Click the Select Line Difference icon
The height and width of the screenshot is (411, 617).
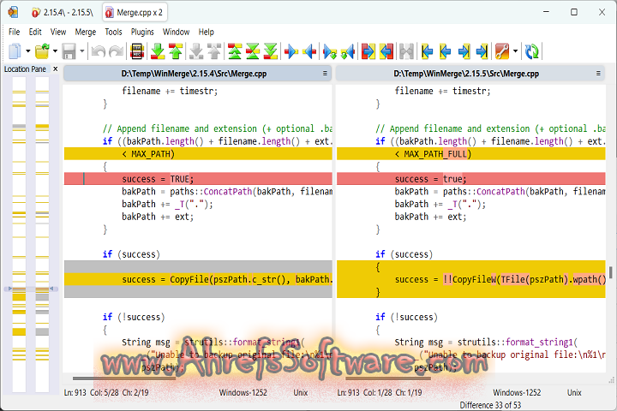click(137, 51)
